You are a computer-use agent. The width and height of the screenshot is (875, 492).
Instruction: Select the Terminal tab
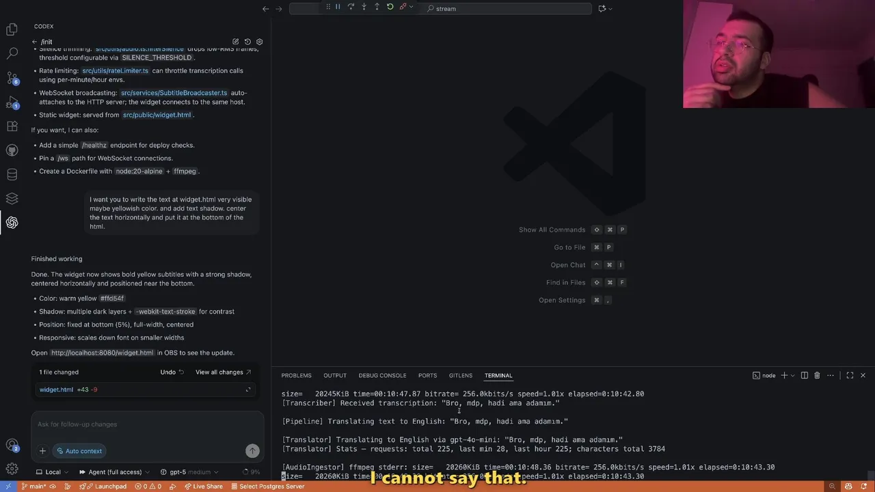point(498,375)
